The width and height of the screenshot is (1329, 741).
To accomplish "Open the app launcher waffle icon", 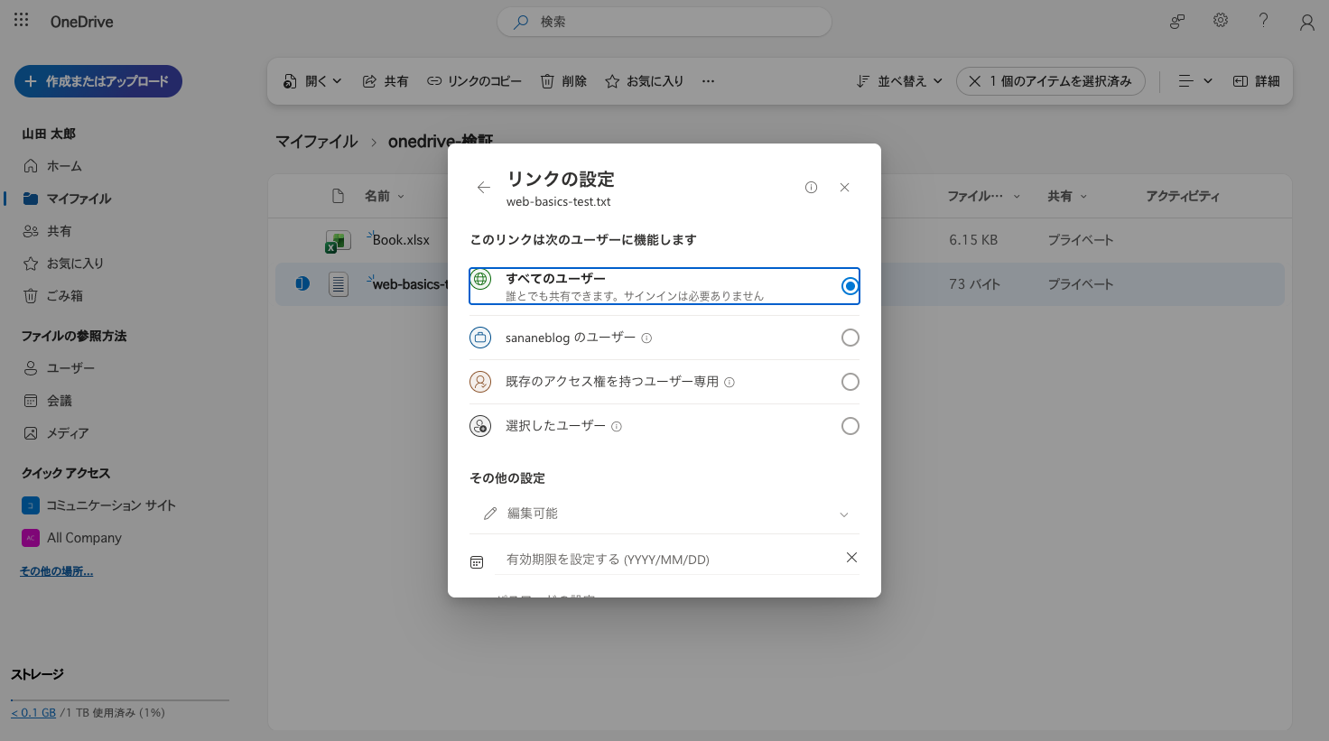I will (x=22, y=20).
